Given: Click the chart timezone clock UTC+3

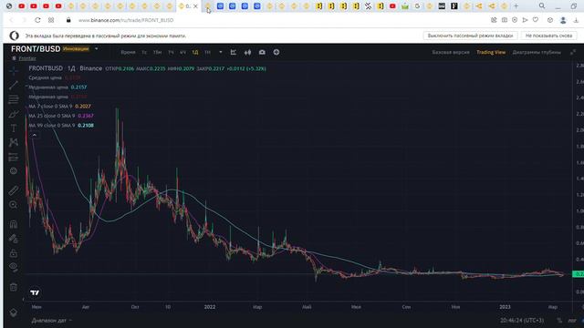Looking at the screenshot, I should click(x=522, y=320).
